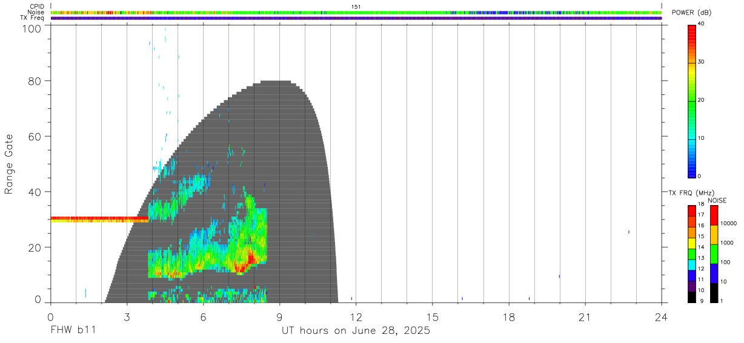Click the Noise row label

coord(36,12)
